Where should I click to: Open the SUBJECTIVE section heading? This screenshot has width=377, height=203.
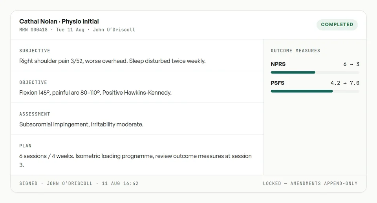pos(35,51)
